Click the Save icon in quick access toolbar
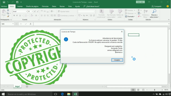 4,2
